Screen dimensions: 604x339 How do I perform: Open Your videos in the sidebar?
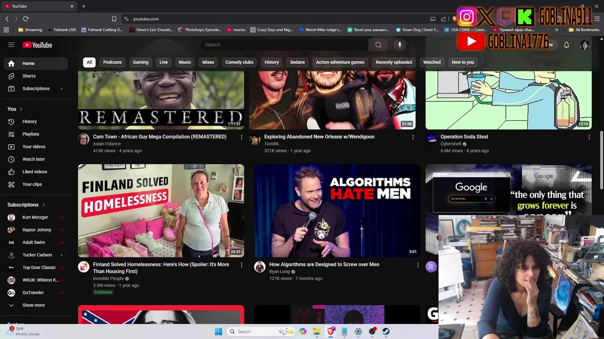pyautogui.click(x=37, y=146)
